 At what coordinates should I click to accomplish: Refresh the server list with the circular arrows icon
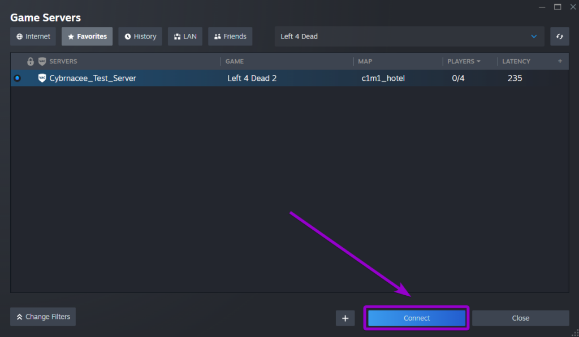coord(559,36)
